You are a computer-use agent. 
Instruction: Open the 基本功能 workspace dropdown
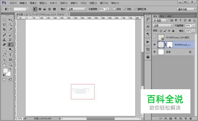186,9
